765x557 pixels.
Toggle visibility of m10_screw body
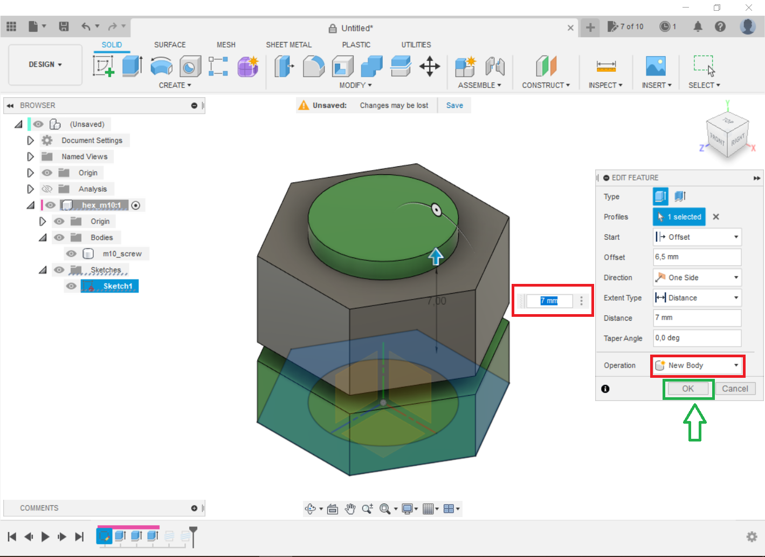(71, 254)
